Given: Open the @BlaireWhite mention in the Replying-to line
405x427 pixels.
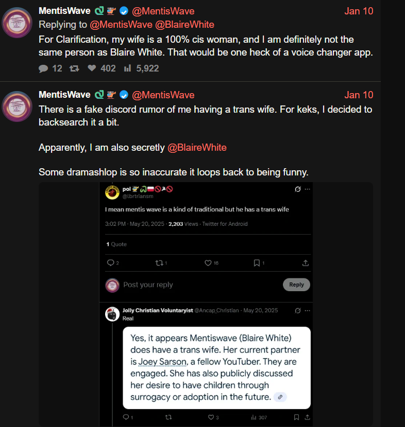Looking at the screenshot, I should [x=190, y=24].
